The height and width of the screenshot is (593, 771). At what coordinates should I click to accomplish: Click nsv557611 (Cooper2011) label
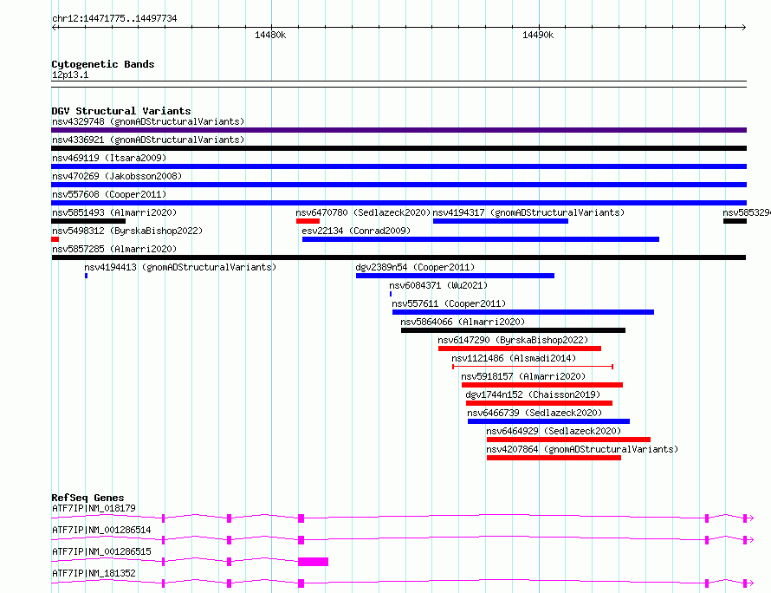click(x=449, y=303)
